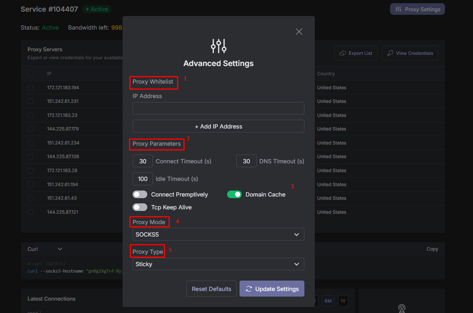
Task: Click Reset Defaults
Action: click(211, 289)
